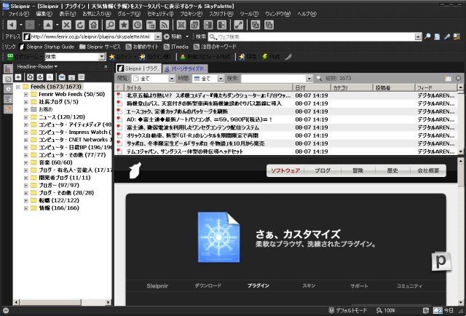
Task: Close the Headline-Reader panel with x
Action: (x=106, y=66)
